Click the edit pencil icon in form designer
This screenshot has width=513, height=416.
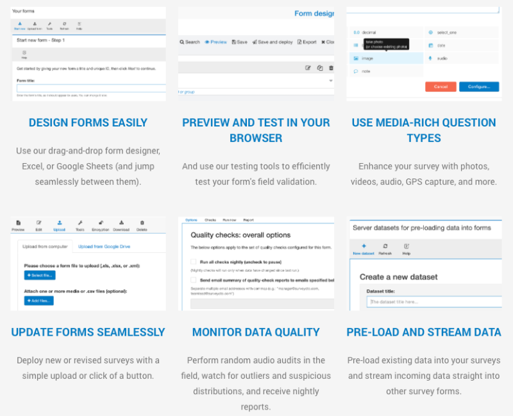tap(308, 68)
